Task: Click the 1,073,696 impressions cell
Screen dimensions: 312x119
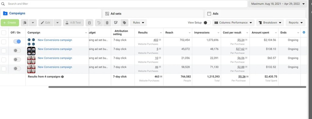Action: 212,40
